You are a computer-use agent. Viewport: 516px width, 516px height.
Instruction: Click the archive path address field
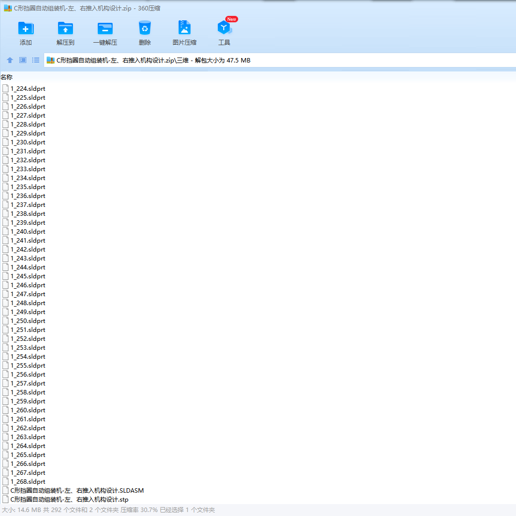coord(280,60)
